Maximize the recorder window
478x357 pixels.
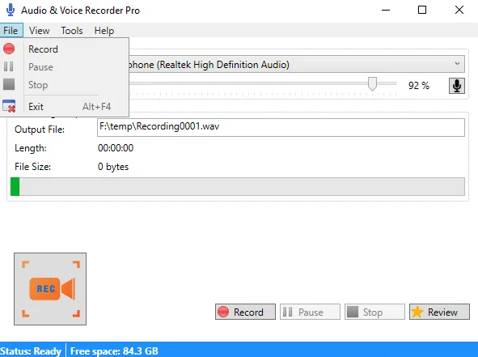point(422,10)
